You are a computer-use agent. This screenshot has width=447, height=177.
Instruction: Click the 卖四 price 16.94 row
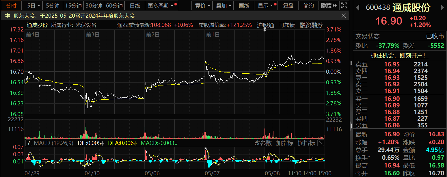point(400,71)
